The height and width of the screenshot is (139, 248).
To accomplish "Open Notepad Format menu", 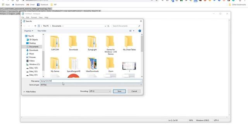I will (x=34, y=17).
